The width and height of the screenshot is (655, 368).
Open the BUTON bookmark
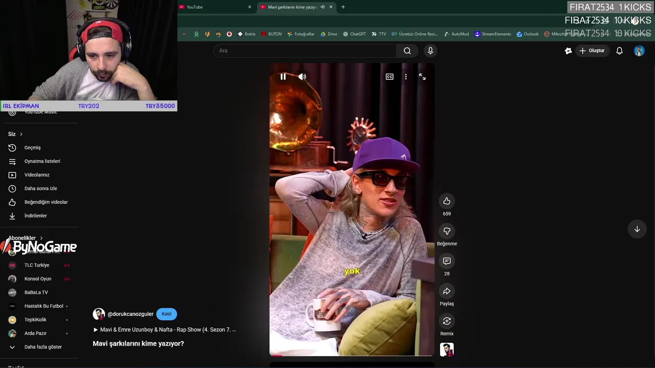[x=271, y=34]
